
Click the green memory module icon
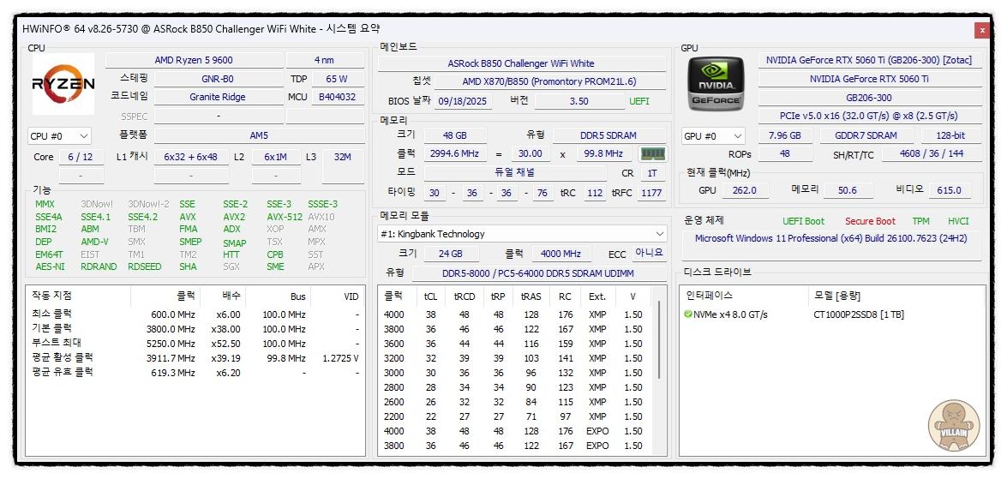tap(653, 154)
